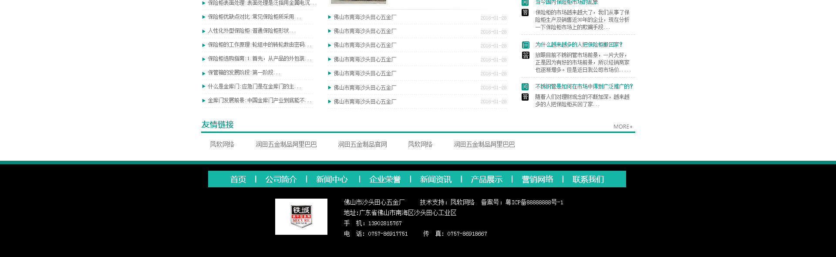Open the 润田五金制品官网 friend link

click(x=362, y=145)
